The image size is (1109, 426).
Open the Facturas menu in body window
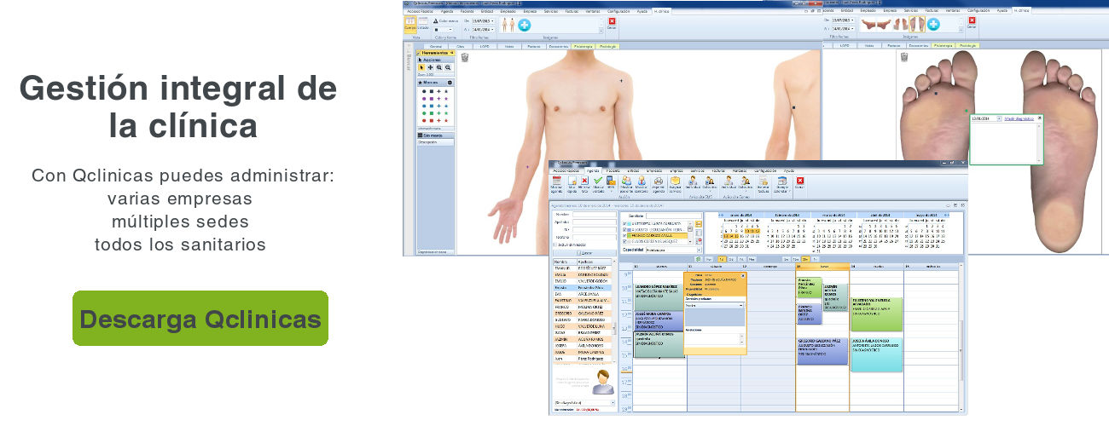coord(572,11)
